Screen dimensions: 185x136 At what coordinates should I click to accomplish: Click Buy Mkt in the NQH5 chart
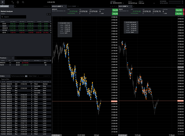point(179,10)
